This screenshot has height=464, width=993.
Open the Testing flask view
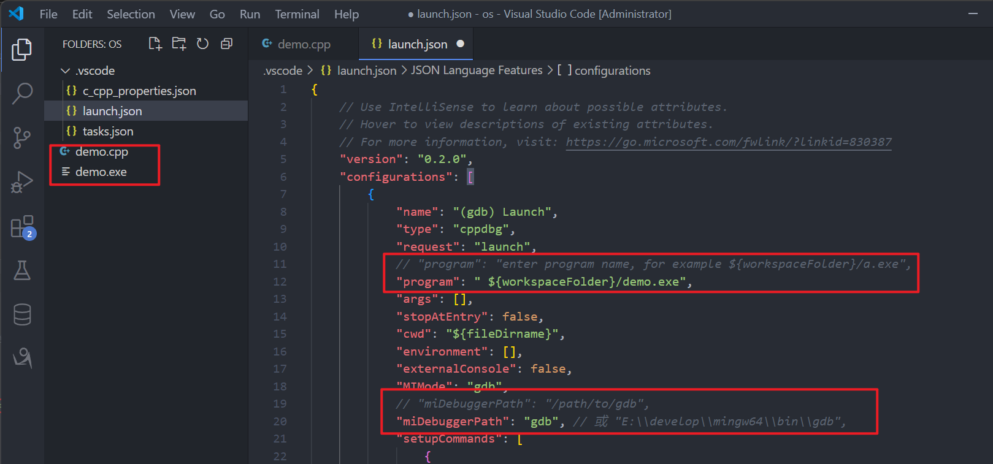pos(22,270)
